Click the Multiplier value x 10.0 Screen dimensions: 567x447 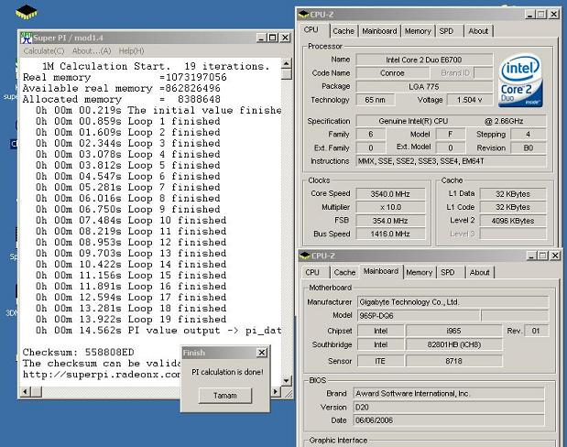[x=390, y=207]
